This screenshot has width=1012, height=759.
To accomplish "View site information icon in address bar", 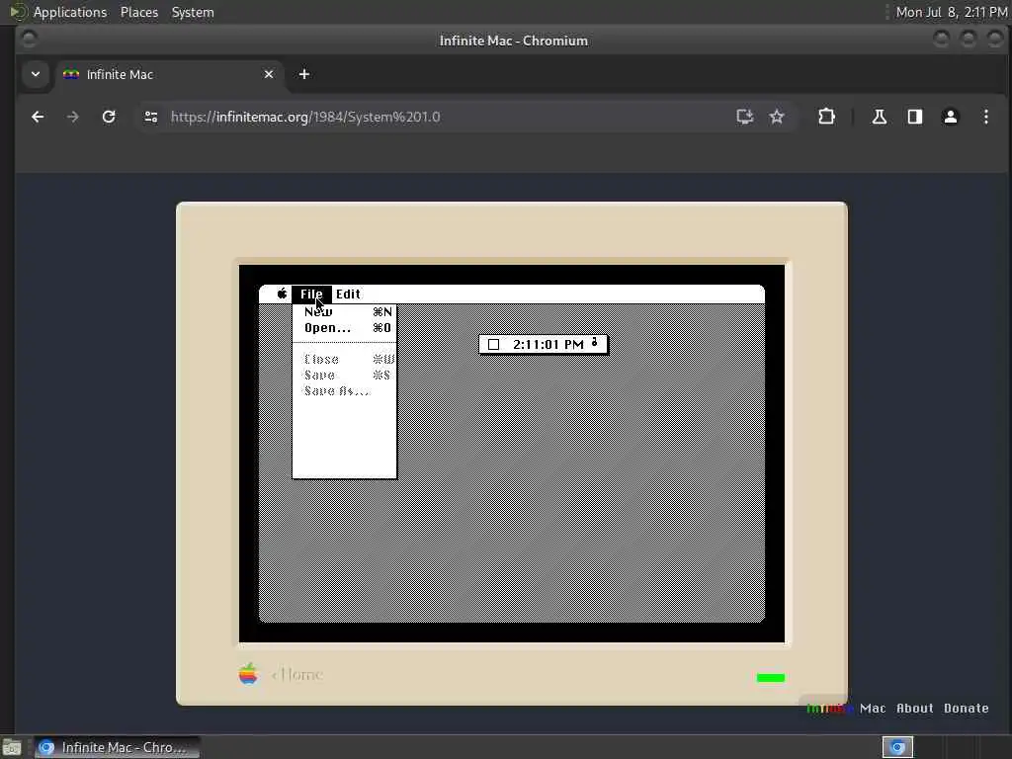I will (x=151, y=117).
